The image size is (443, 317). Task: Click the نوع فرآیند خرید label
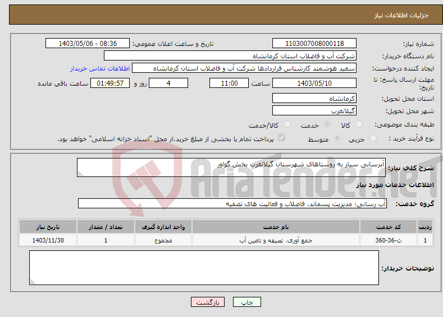(412, 138)
